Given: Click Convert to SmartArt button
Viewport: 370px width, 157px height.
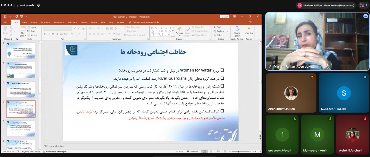Looking at the screenshot, I should click(x=134, y=35).
